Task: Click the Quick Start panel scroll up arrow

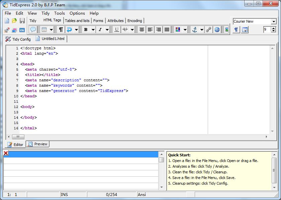Action: (274, 154)
